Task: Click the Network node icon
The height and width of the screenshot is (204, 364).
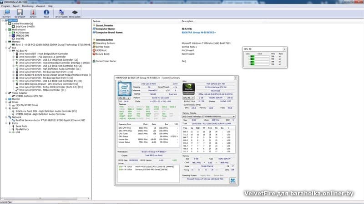Action: point(10,117)
